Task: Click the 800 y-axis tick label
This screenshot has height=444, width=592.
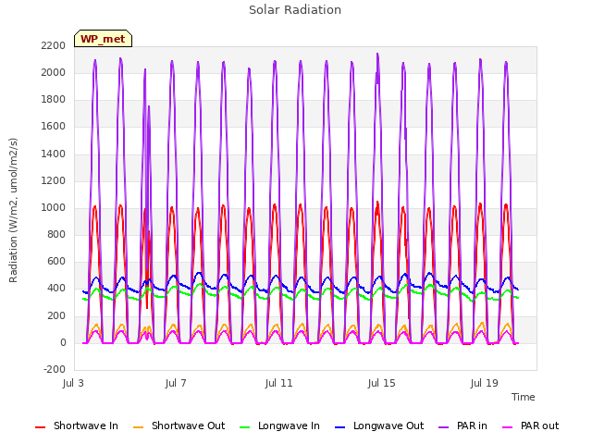Action: point(56,234)
